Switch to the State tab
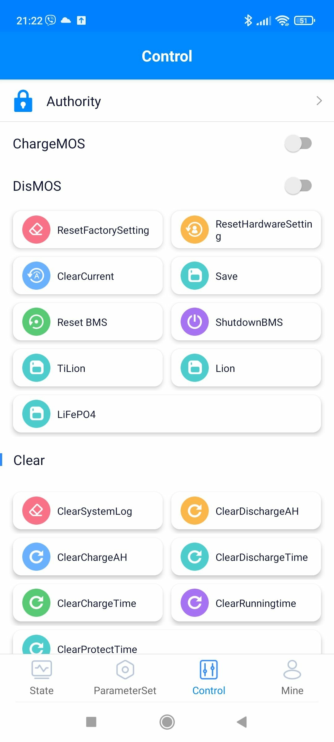This screenshot has width=334, height=742. coord(42,678)
